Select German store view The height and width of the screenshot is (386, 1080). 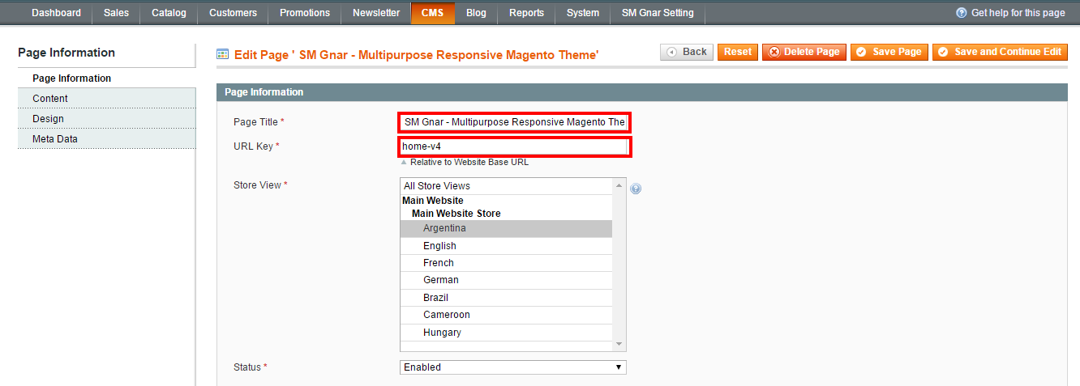[507, 280]
